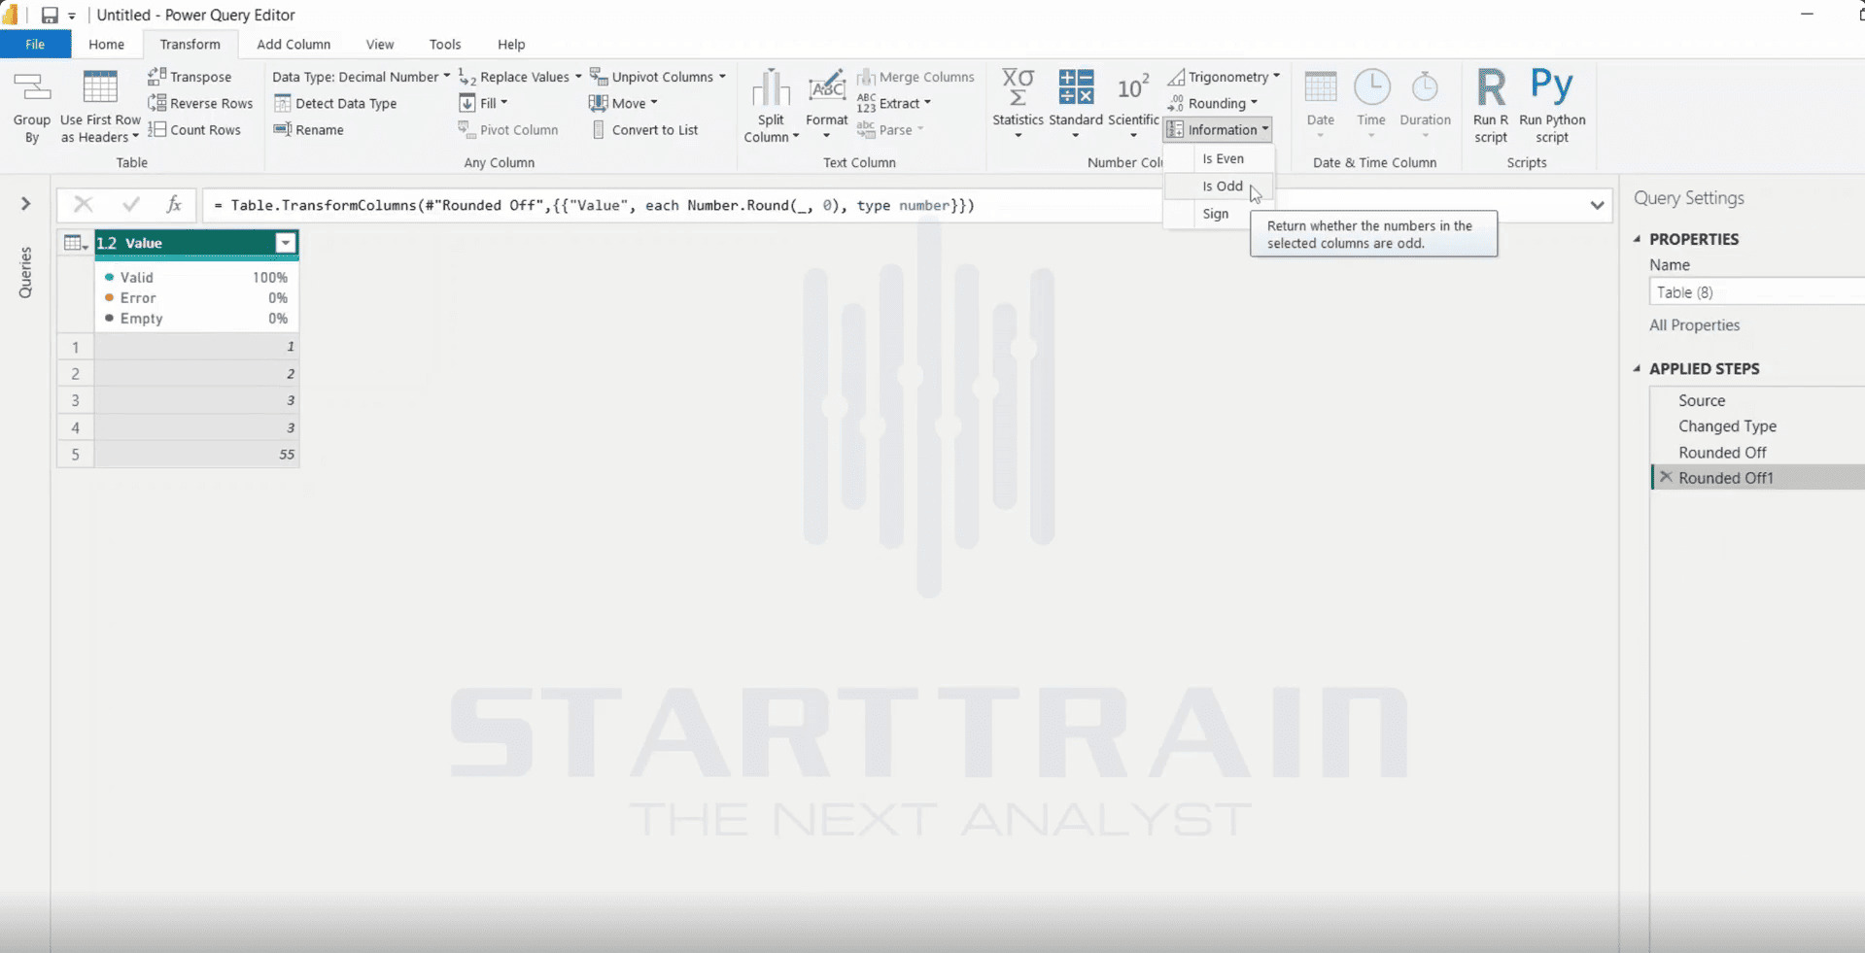Viewport: 1865px width, 953px height.
Task: Click the Transpose table button
Action: pos(190,77)
